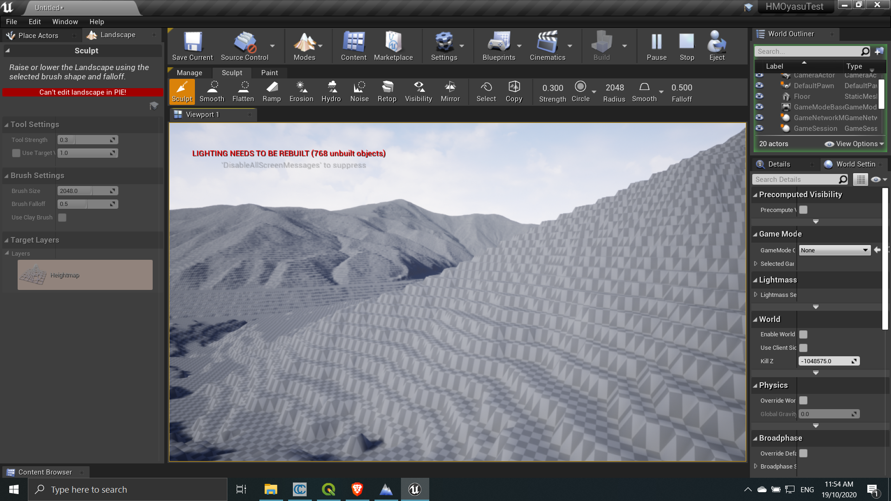
Task: Activate the Mirror landscape tool
Action: tap(450, 91)
